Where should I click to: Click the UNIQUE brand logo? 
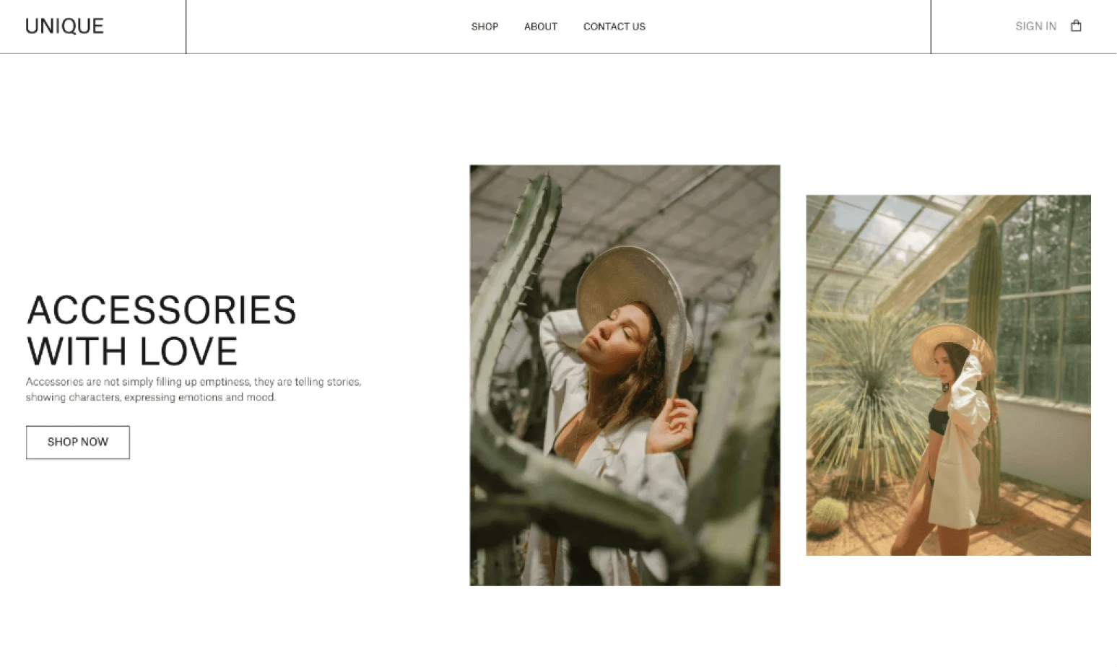pos(64,27)
